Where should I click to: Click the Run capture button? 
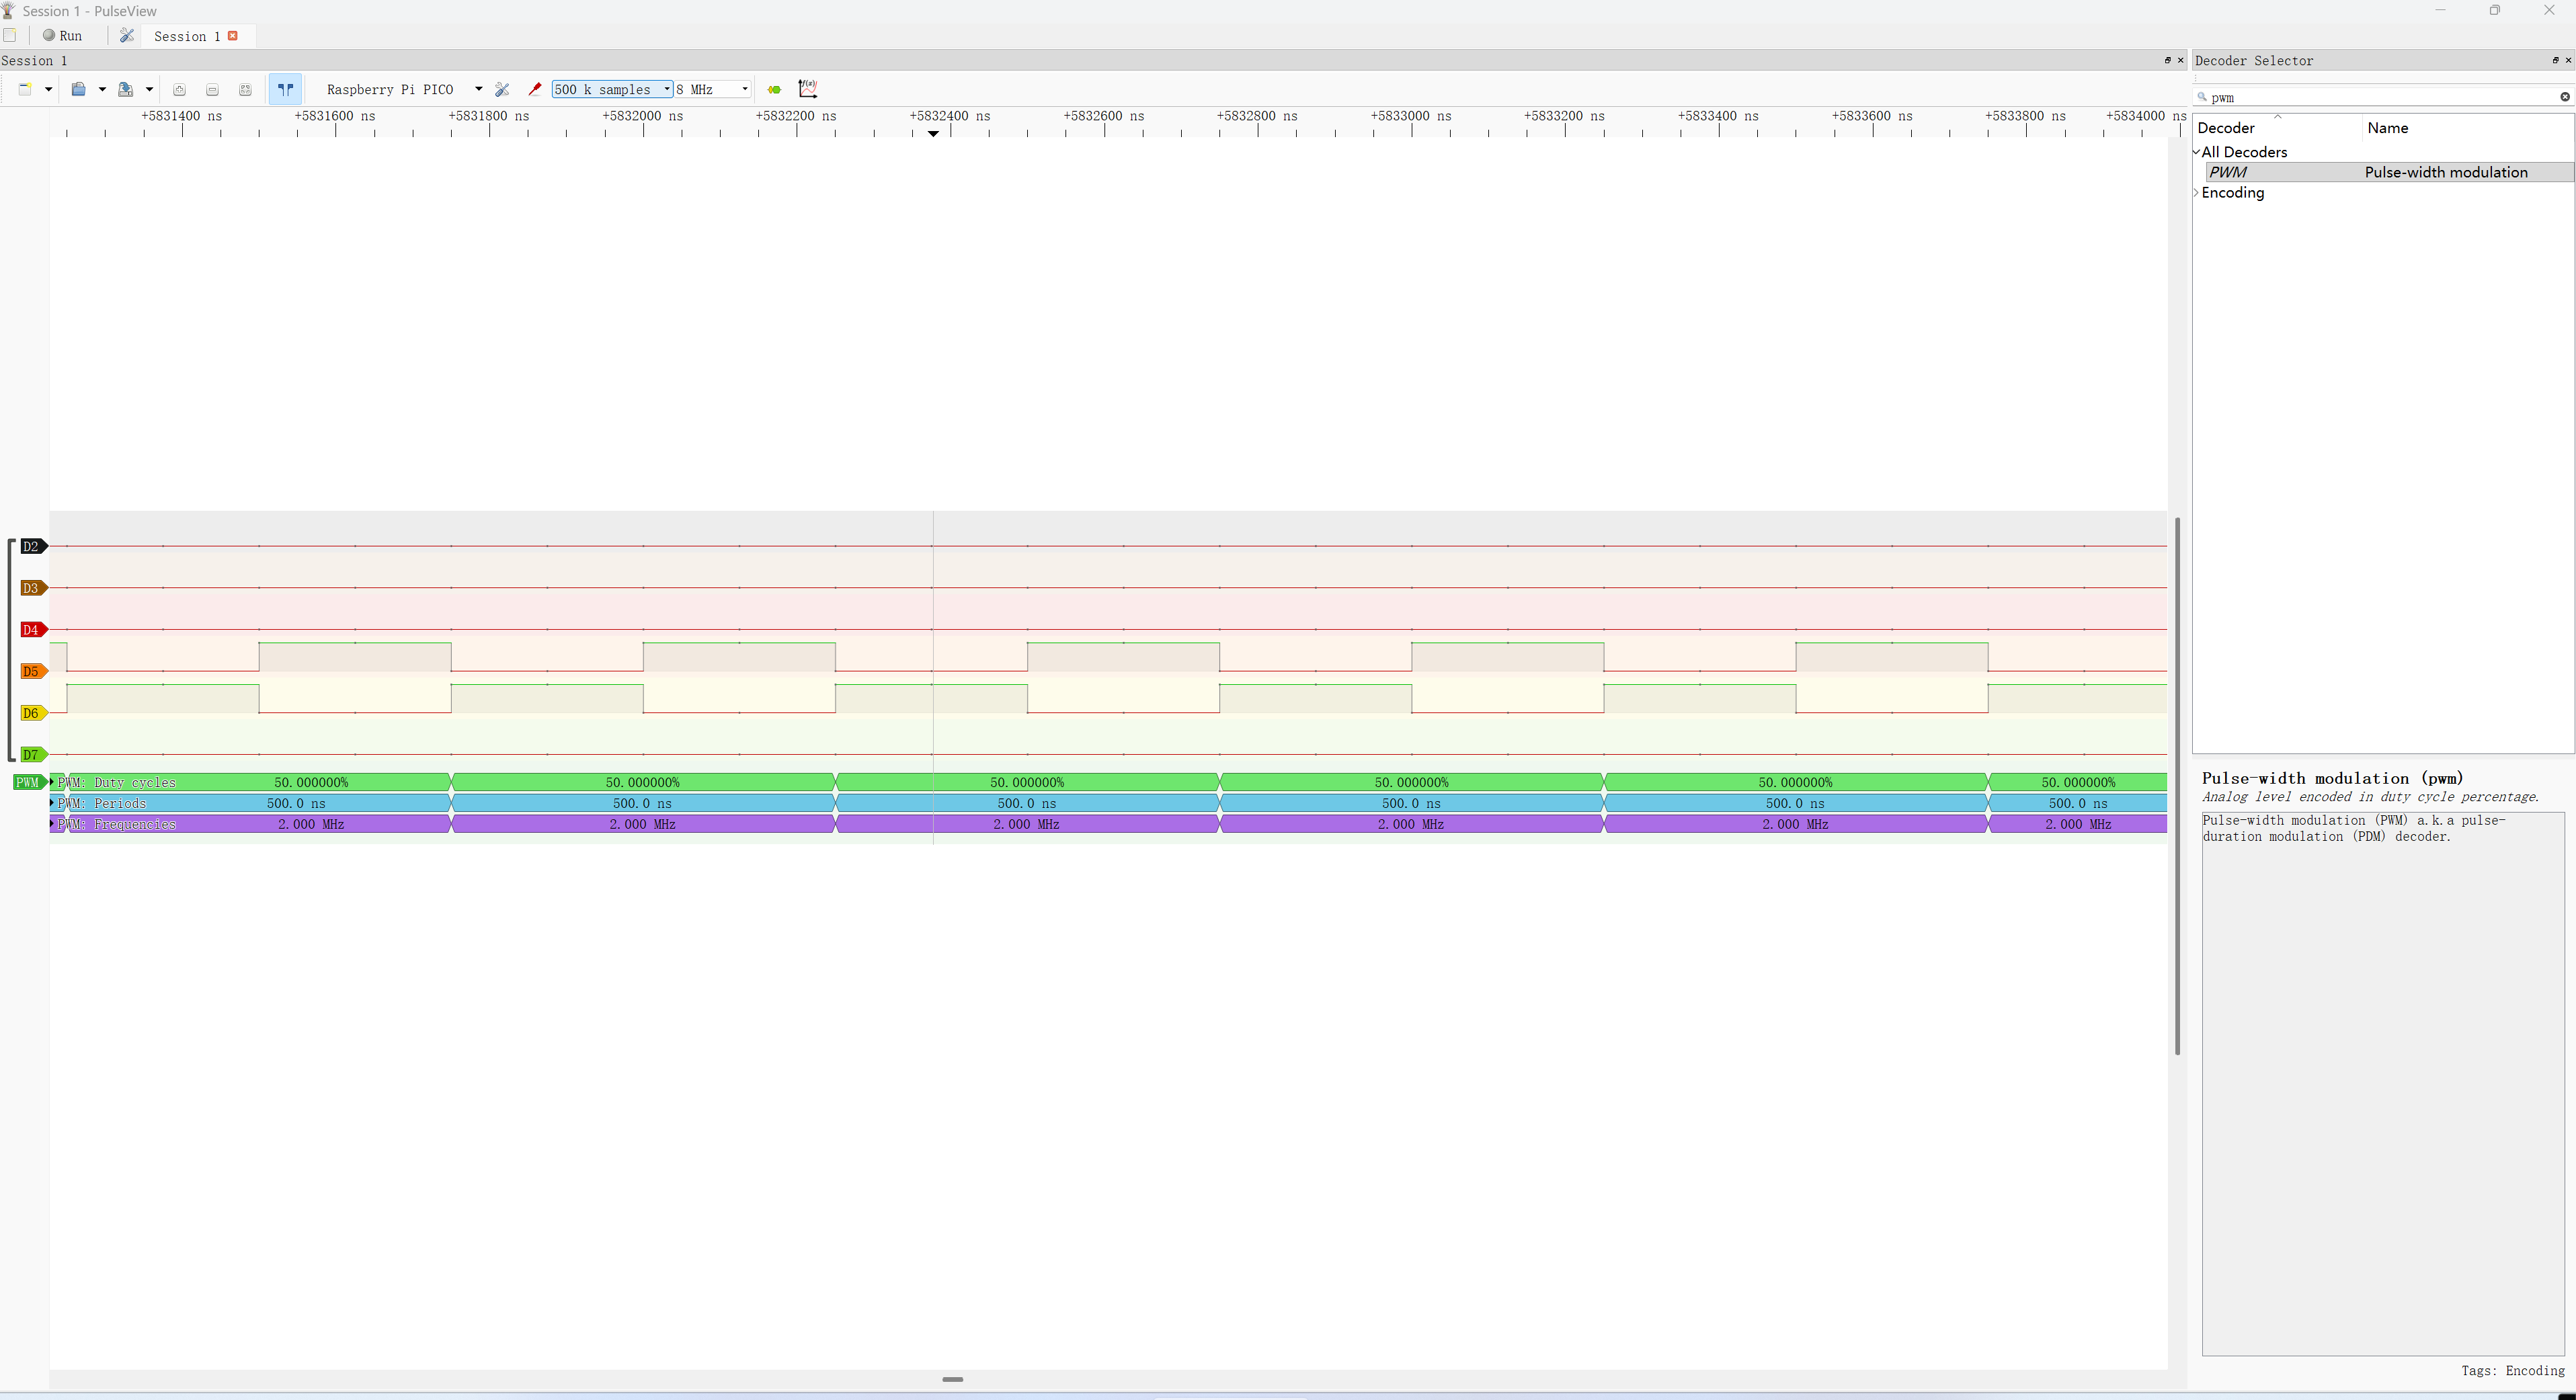click(x=62, y=35)
